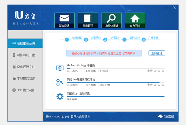This screenshot has height=125, width=186.
Task: Click the red 请耐心等待任务完成 notice banner
Action: (x=104, y=53)
